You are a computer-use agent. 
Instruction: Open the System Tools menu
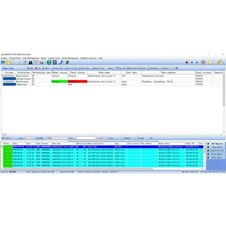[x=54, y=58]
